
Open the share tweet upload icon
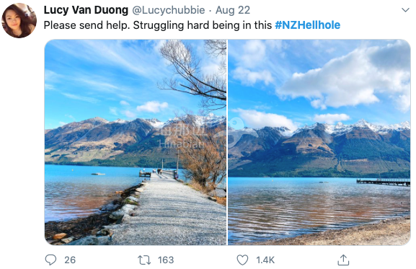(x=343, y=260)
